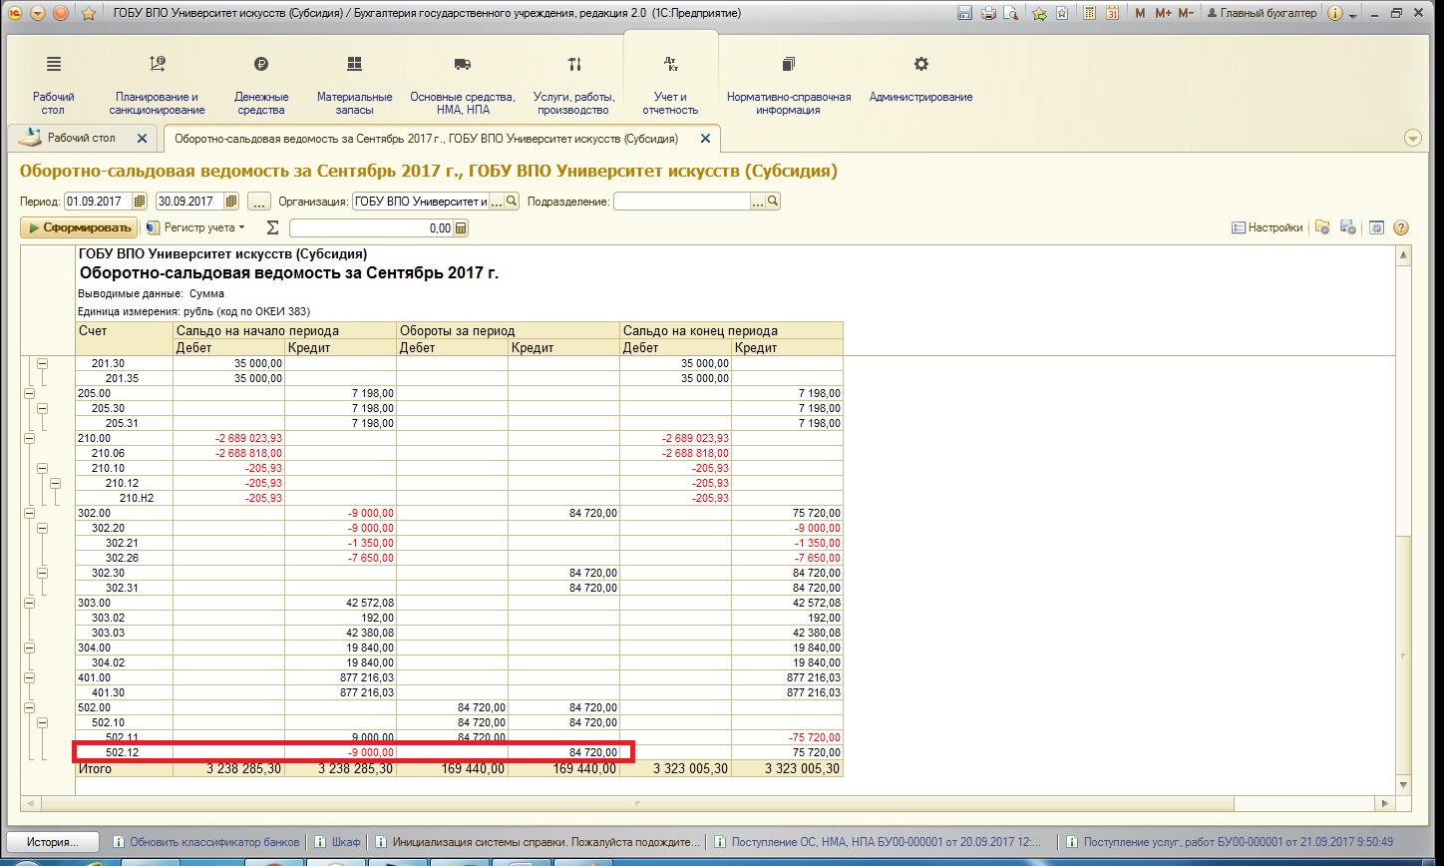
Task: Open the Администрирование section
Action: point(920,80)
